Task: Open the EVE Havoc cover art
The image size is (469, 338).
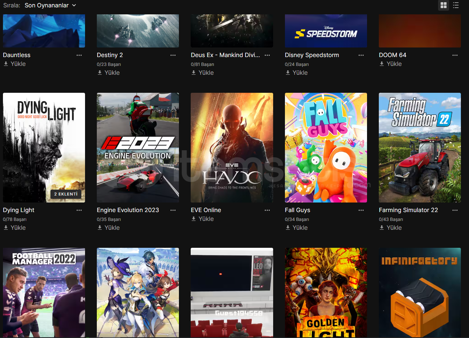Action: [x=232, y=147]
